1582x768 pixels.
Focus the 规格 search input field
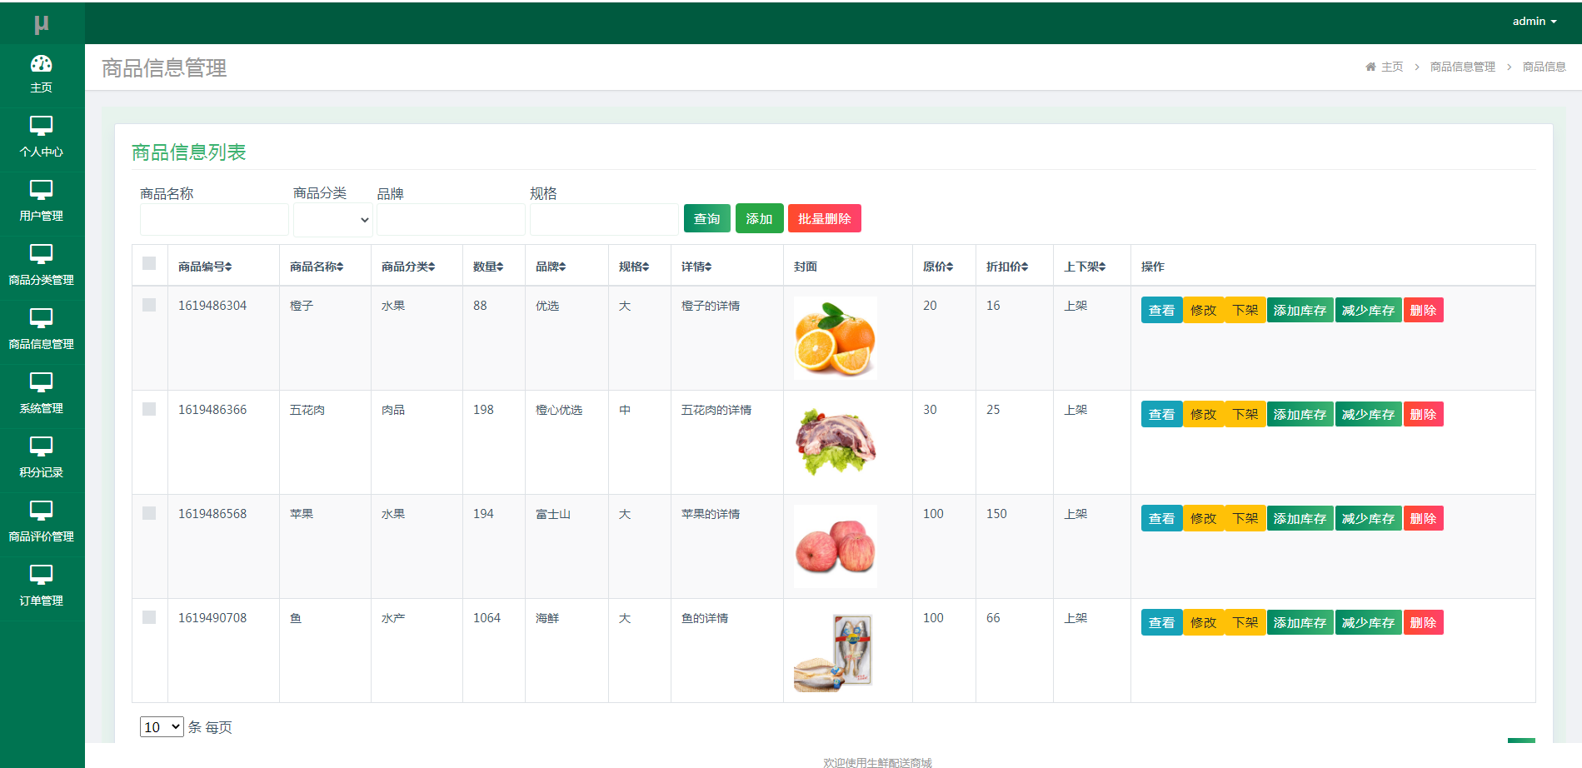(x=604, y=220)
